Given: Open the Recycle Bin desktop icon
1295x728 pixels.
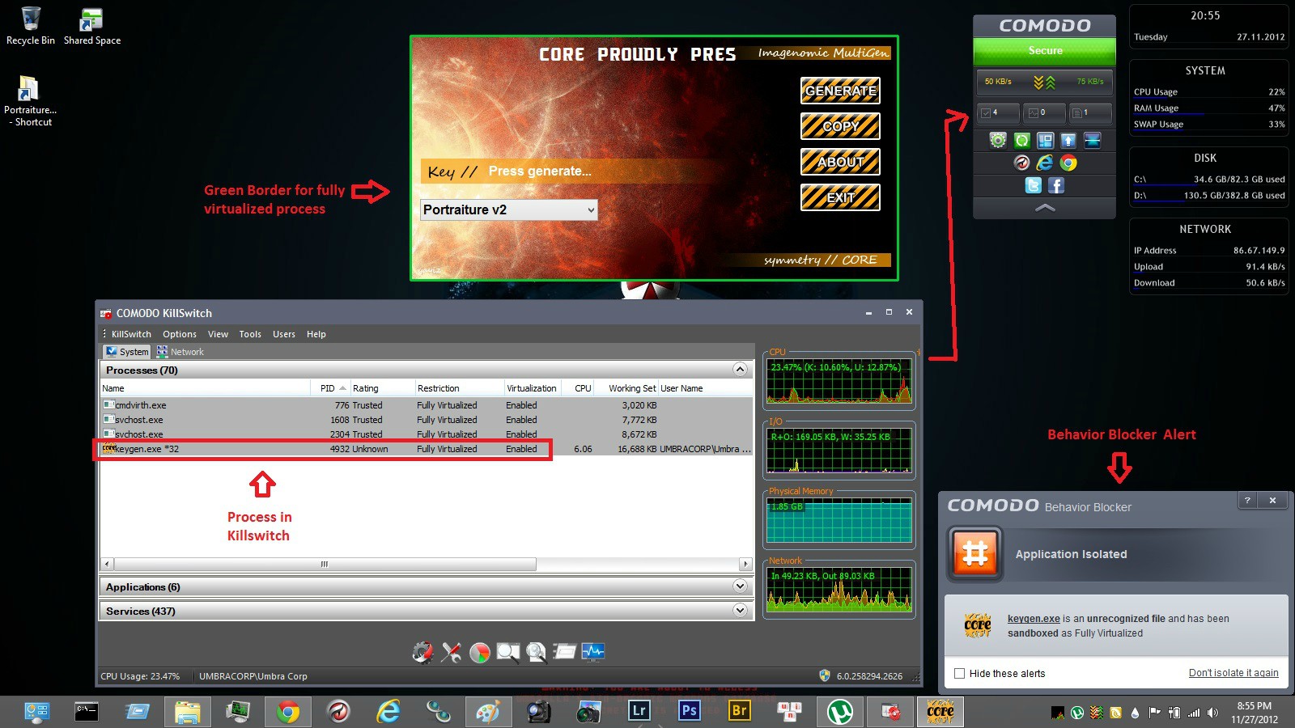Looking at the screenshot, I should click(31, 26).
